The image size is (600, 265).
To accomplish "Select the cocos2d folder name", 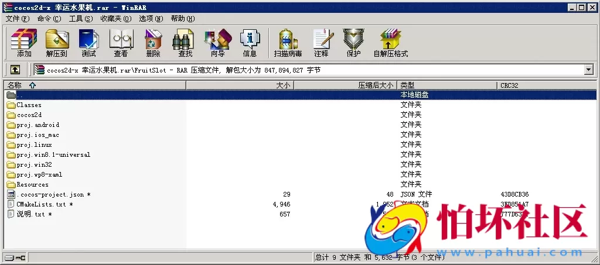I will 29,115.
